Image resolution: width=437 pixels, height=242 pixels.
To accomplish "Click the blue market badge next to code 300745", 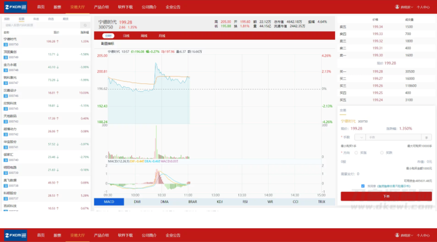I will coord(6,109).
